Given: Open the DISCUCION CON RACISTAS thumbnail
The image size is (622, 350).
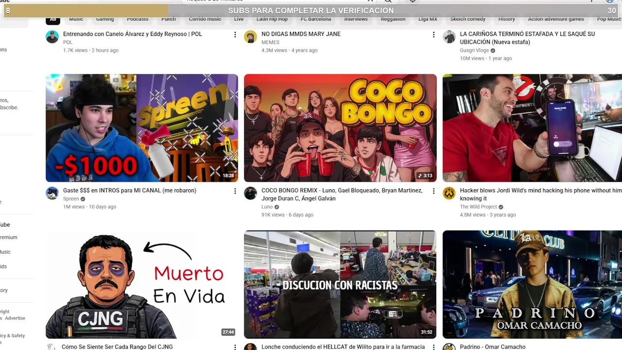Looking at the screenshot, I should click(340, 284).
